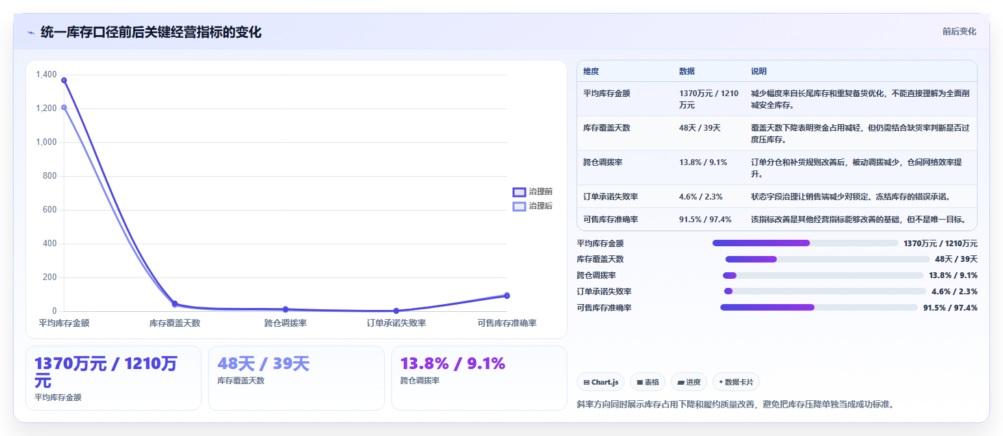
Task: Select the 数据卡片 chip
Action: 736,382
